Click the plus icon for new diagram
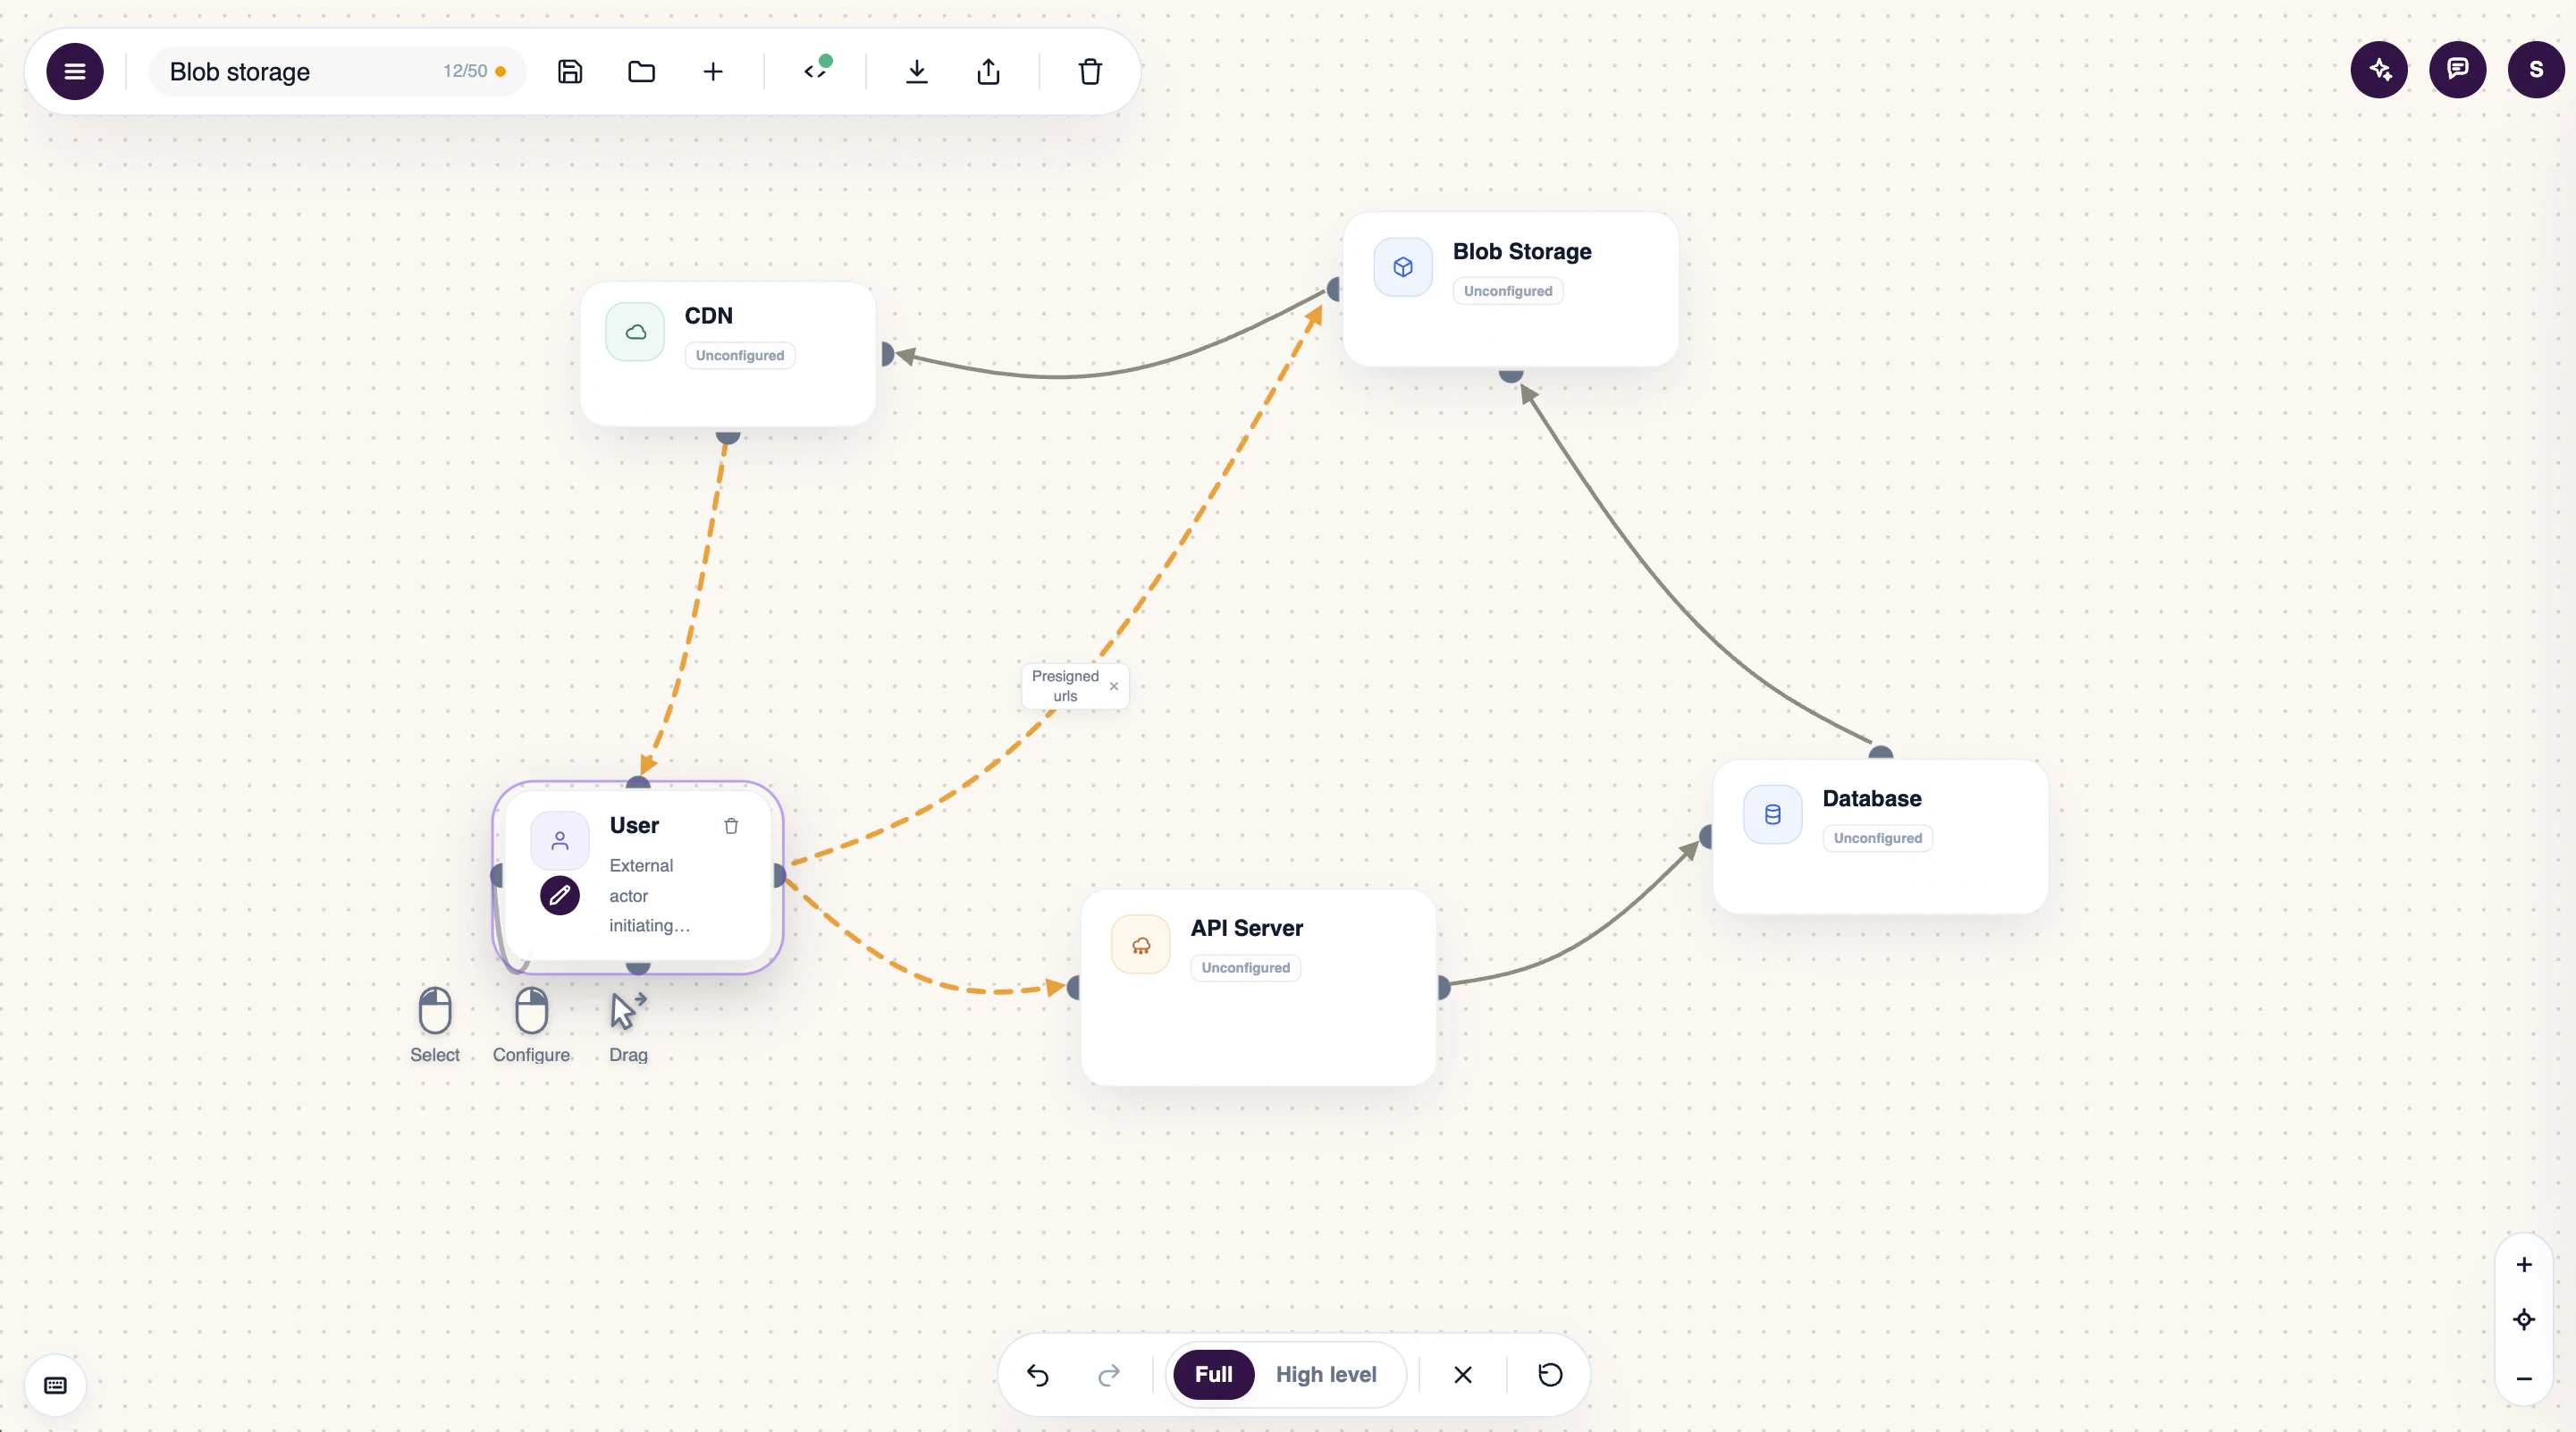 point(713,71)
